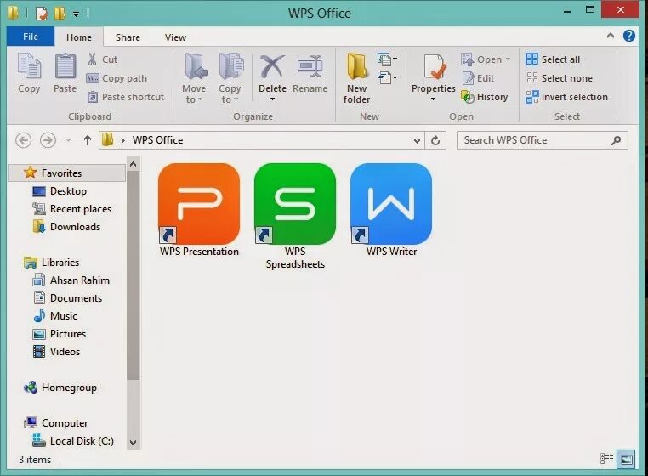Click the navigation pane scroll down arrow
This screenshot has width=648, height=476.
coord(133,443)
